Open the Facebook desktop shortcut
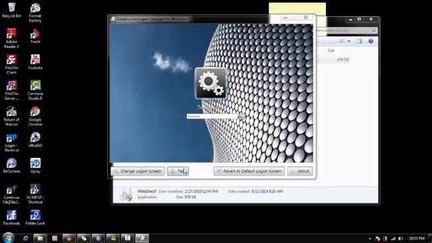Screen dimensions: 432x243 point(11,217)
